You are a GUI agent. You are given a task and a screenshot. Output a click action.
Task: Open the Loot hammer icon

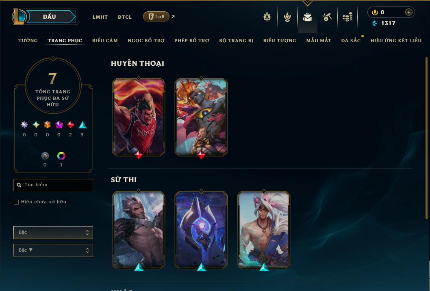[327, 17]
